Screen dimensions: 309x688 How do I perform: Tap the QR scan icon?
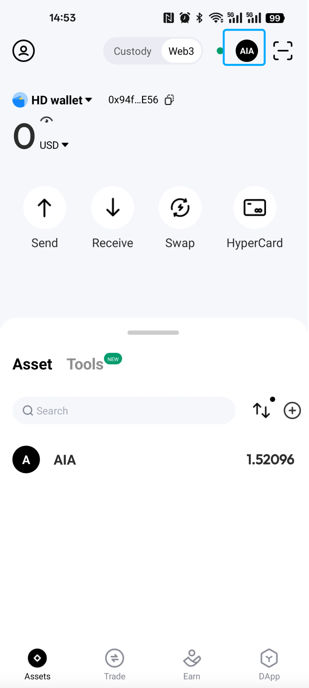point(283,51)
